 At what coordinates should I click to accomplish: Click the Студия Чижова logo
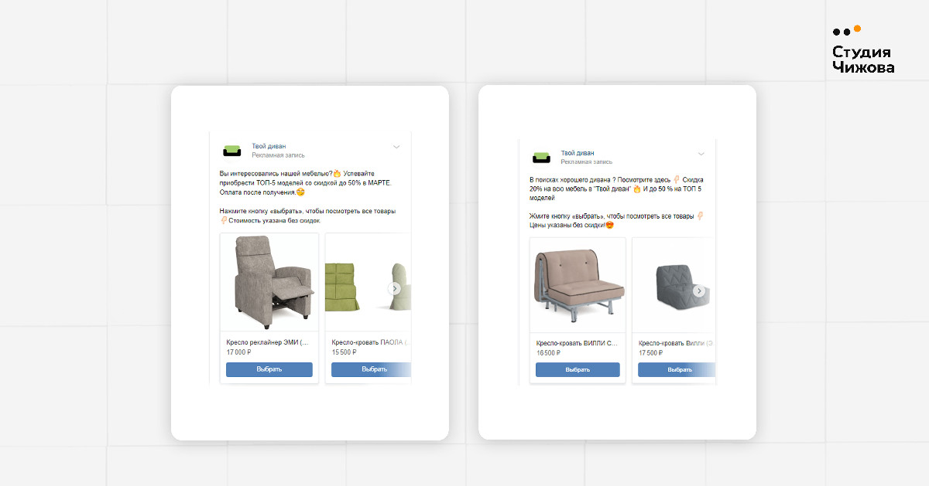click(862, 50)
